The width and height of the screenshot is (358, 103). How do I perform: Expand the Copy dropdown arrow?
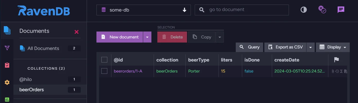tap(219, 37)
